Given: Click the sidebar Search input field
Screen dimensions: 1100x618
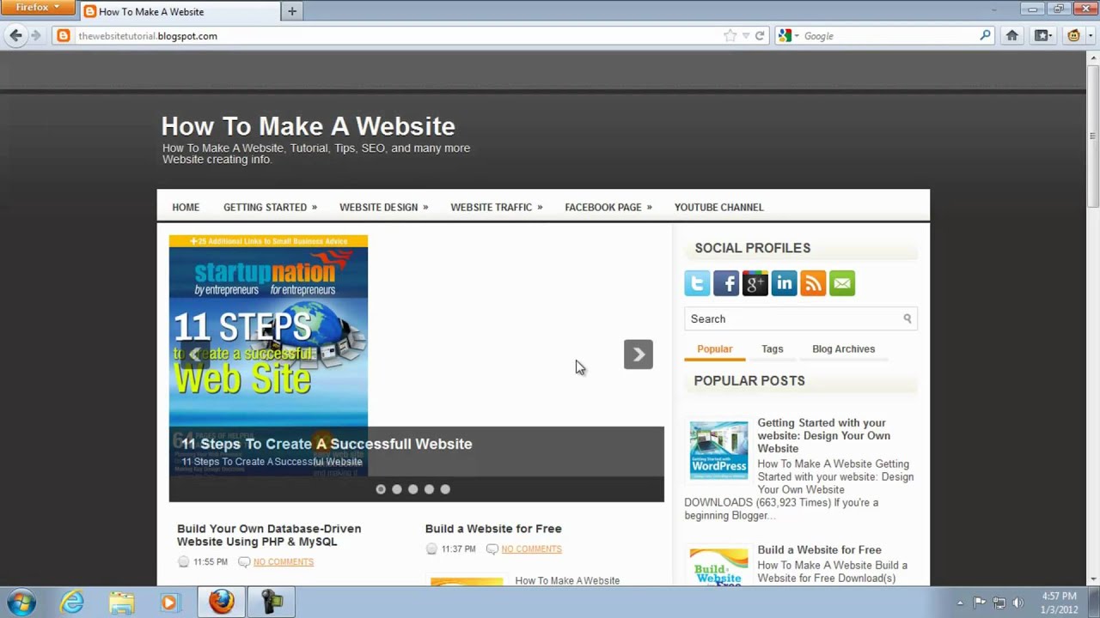Looking at the screenshot, I should (801, 318).
